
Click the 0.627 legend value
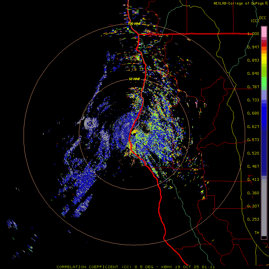coord(253,127)
